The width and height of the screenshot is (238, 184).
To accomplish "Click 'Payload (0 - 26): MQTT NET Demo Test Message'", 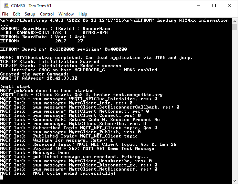I will (77, 149).
